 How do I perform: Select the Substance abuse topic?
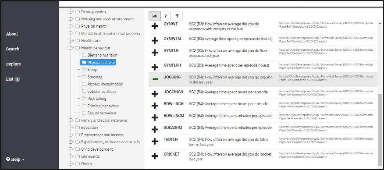click(102, 92)
